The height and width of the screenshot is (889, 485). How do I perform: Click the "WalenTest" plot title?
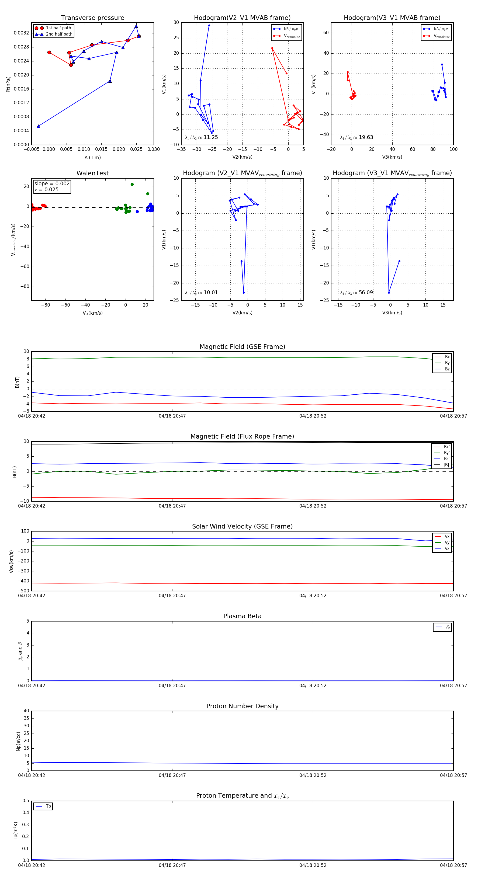pyautogui.click(x=92, y=173)
